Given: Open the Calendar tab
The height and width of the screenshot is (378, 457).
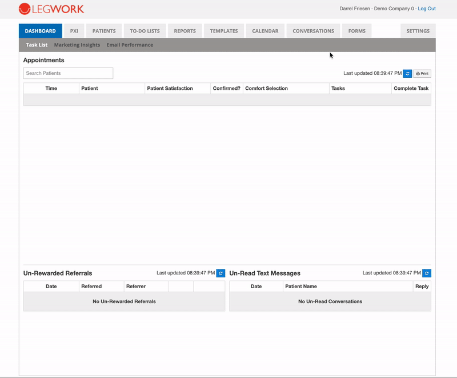Looking at the screenshot, I should pos(265,31).
